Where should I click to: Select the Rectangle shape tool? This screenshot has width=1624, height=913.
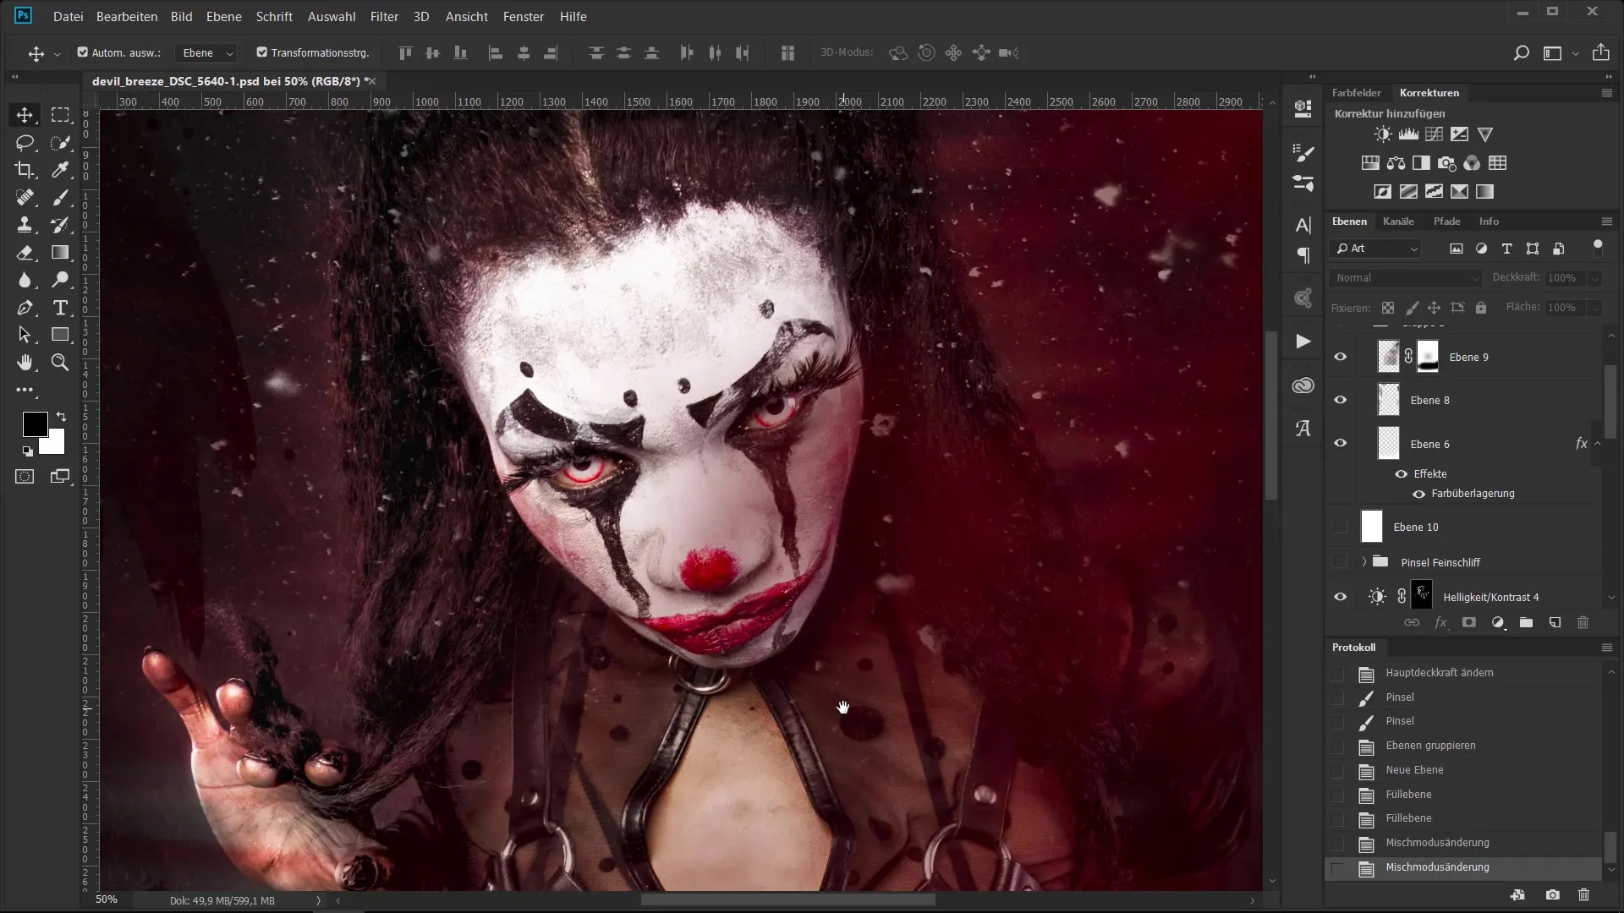pyautogui.click(x=60, y=335)
